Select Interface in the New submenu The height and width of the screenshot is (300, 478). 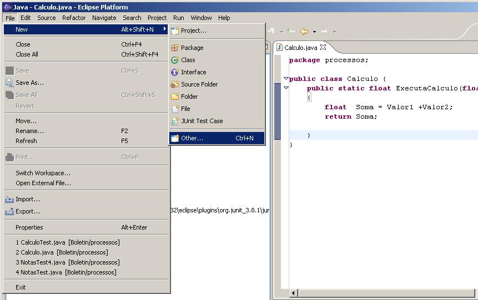[217, 72]
